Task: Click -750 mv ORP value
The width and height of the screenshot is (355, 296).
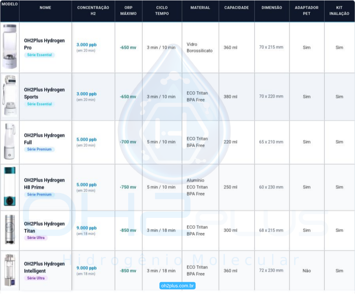Action: [x=128, y=187]
